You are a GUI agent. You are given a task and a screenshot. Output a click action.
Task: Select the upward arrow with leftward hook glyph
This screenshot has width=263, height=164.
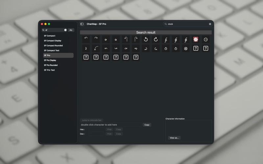[x=126, y=39]
